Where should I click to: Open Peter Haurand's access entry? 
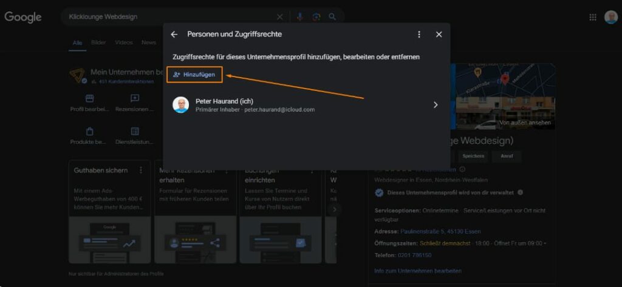coord(307,105)
